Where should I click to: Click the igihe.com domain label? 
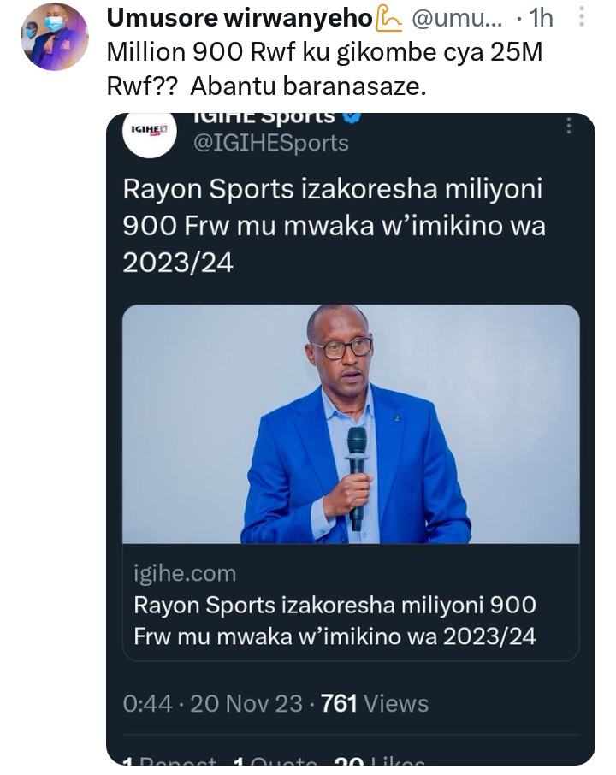pos(185,573)
